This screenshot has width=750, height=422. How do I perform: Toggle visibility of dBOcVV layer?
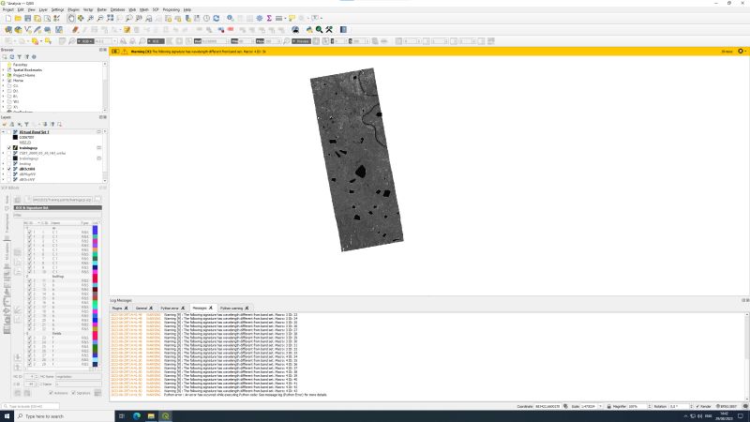tap(9, 179)
